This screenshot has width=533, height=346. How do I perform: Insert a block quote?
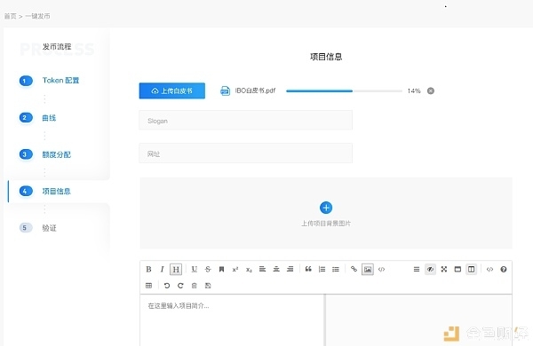[x=308, y=270]
